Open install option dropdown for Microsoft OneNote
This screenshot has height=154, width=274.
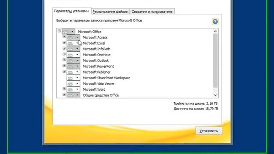tap(73, 54)
